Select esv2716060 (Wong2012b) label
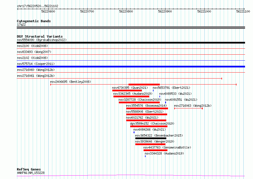The width and height of the screenshot is (253, 179). (36, 70)
